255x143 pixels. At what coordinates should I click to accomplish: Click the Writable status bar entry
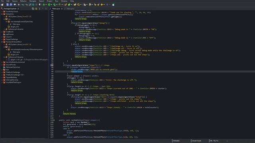click(x=176, y=141)
